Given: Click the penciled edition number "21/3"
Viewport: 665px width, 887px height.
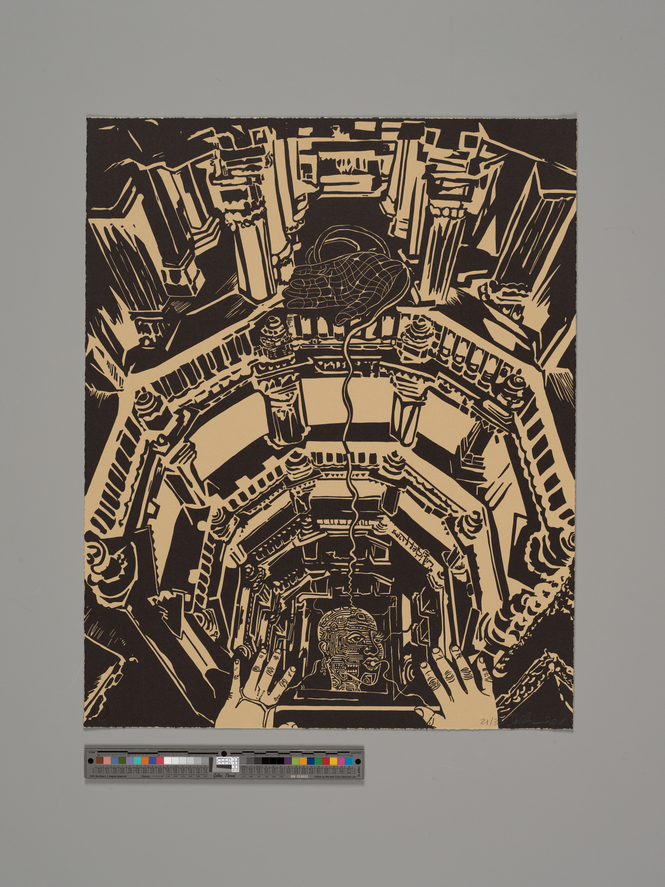Looking at the screenshot, I should [489, 722].
